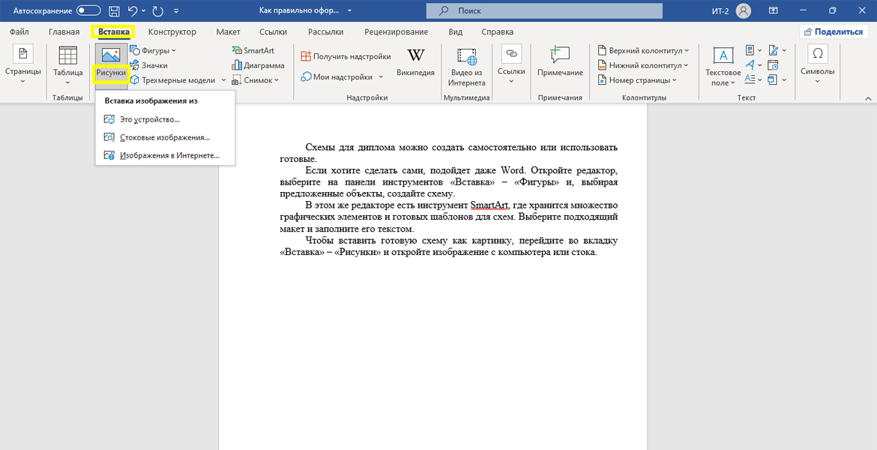Image resolution: width=877 pixels, height=450 pixels.
Task: Click the Undo arrow icon
Action: (x=133, y=10)
